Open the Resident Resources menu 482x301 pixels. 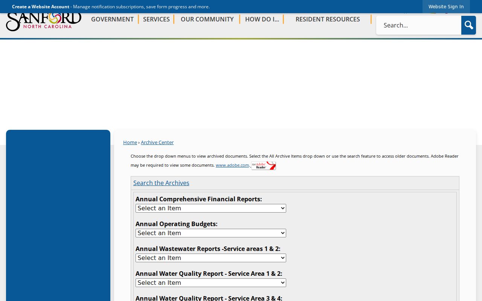click(x=328, y=19)
